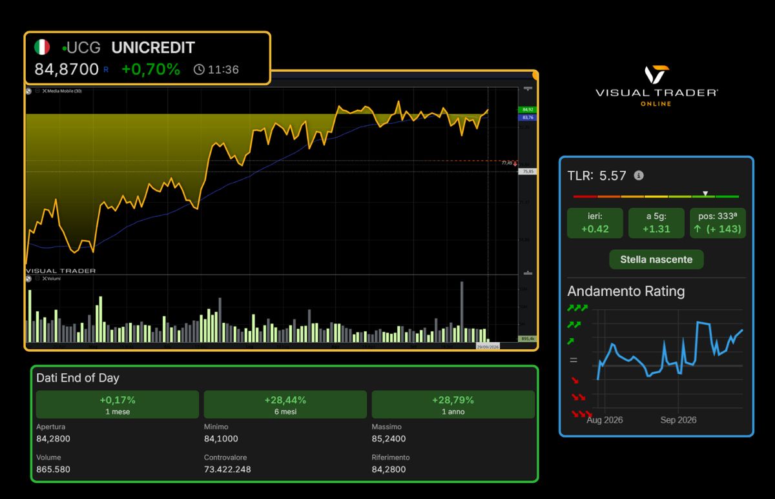Viewport: 775px width, 499px height.
Task: Click the double green up arrows rating icon
Action: pyautogui.click(x=574, y=325)
